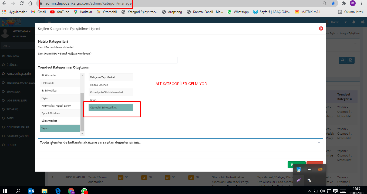
Task: Close the category matching dialog
Action: pos(321,29)
